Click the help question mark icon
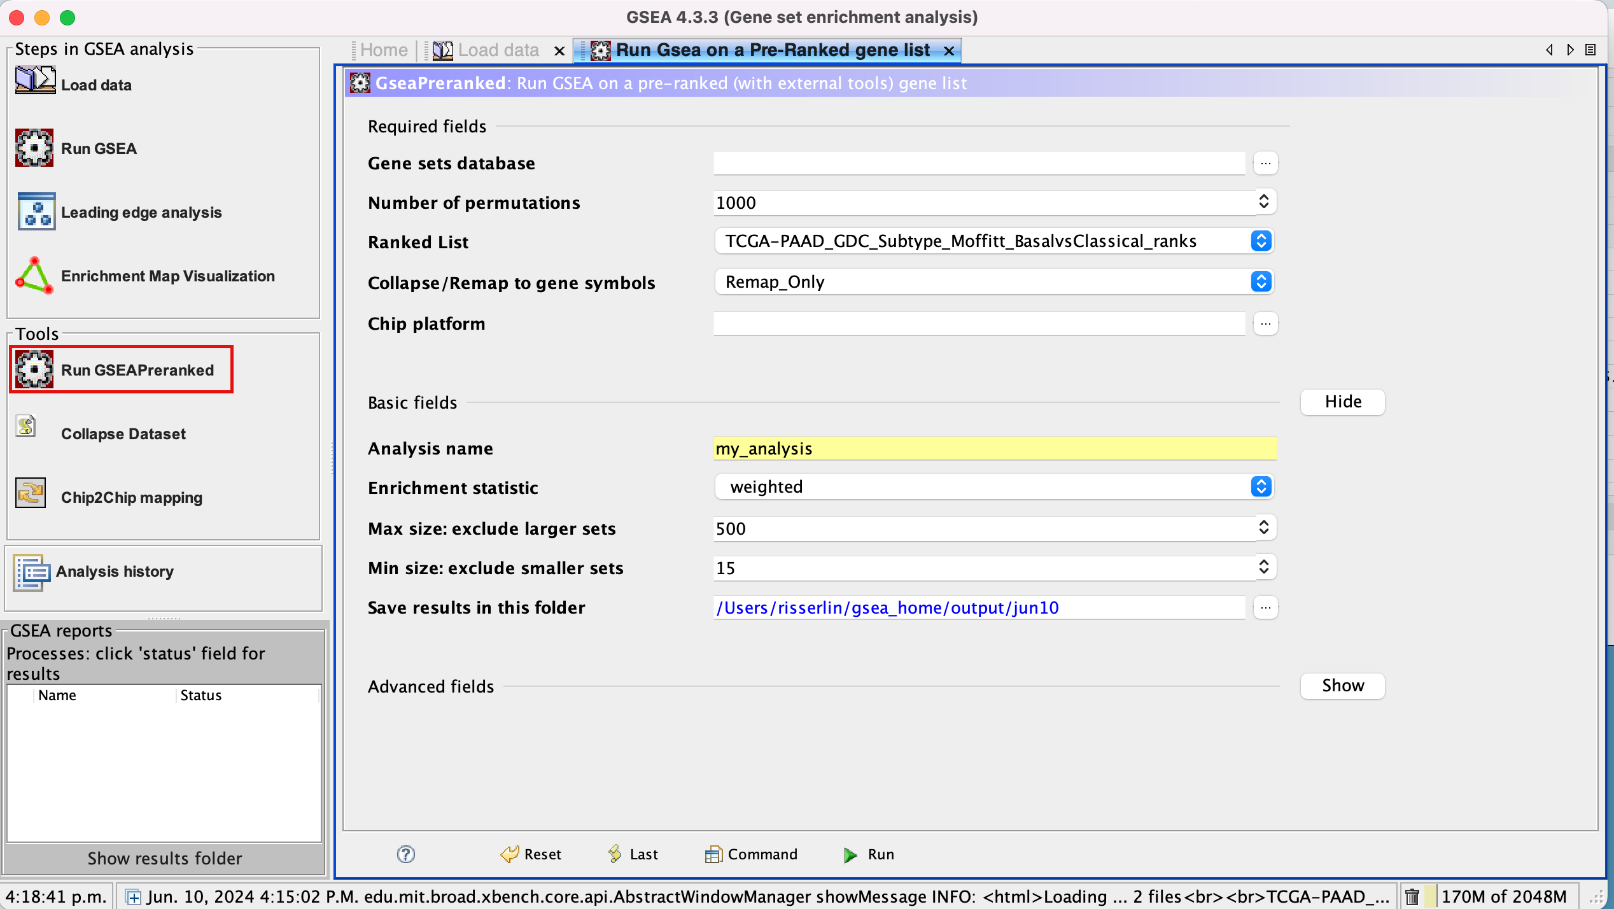This screenshot has height=909, width=1614. 405,854
